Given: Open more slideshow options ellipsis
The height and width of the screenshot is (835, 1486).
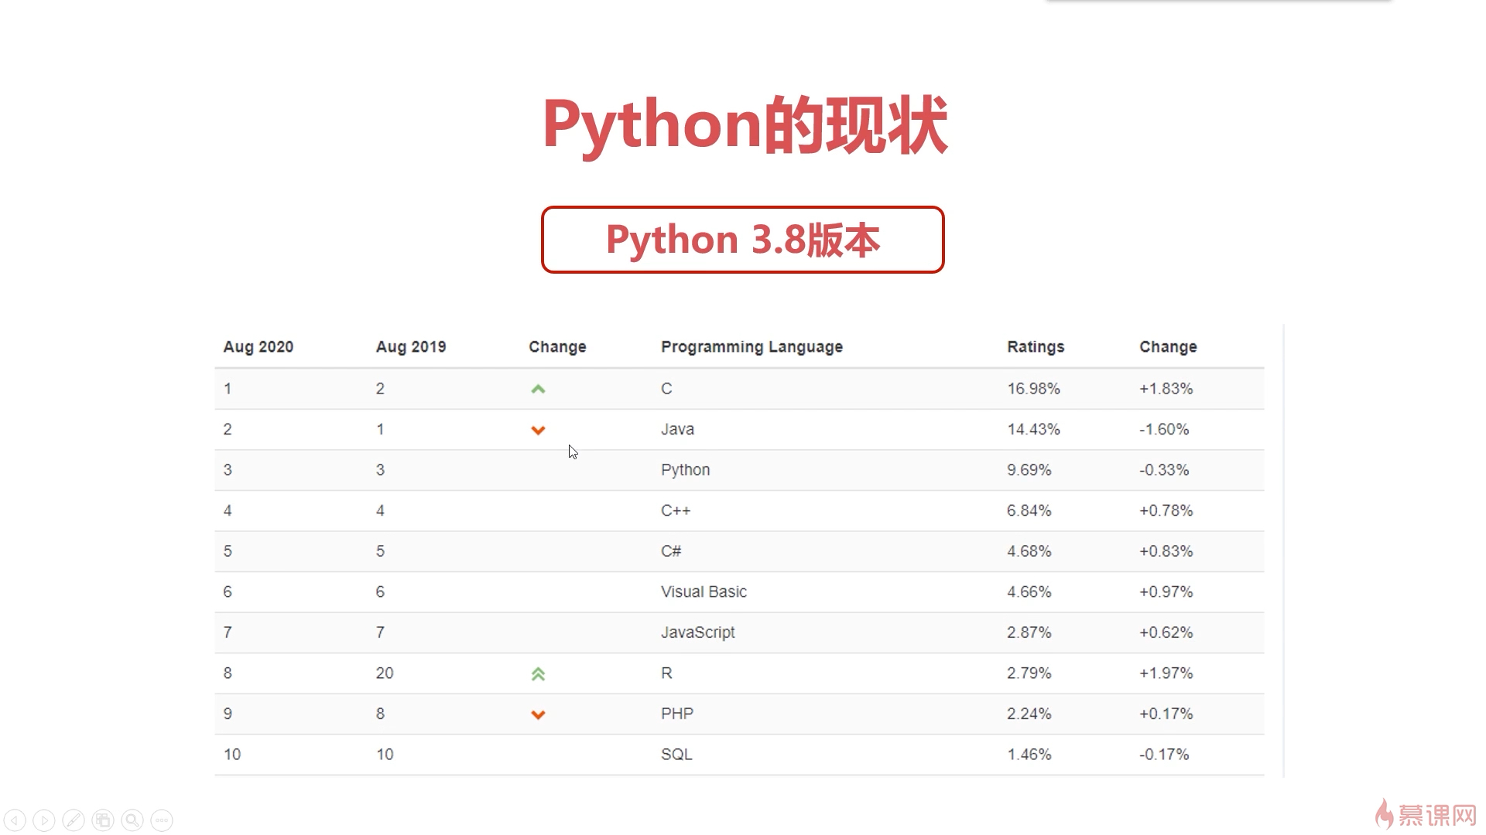Looking at the screenshot, I should [162, 820].
